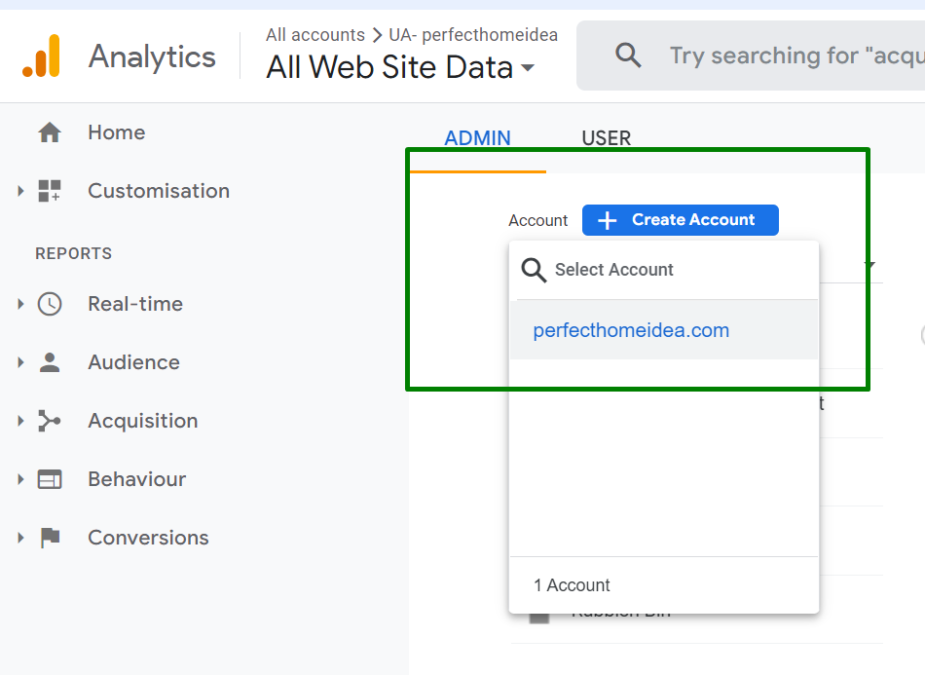Screen dimensions: 925x675
Task: Focus the Select Account search field
Action: point(664,270)
